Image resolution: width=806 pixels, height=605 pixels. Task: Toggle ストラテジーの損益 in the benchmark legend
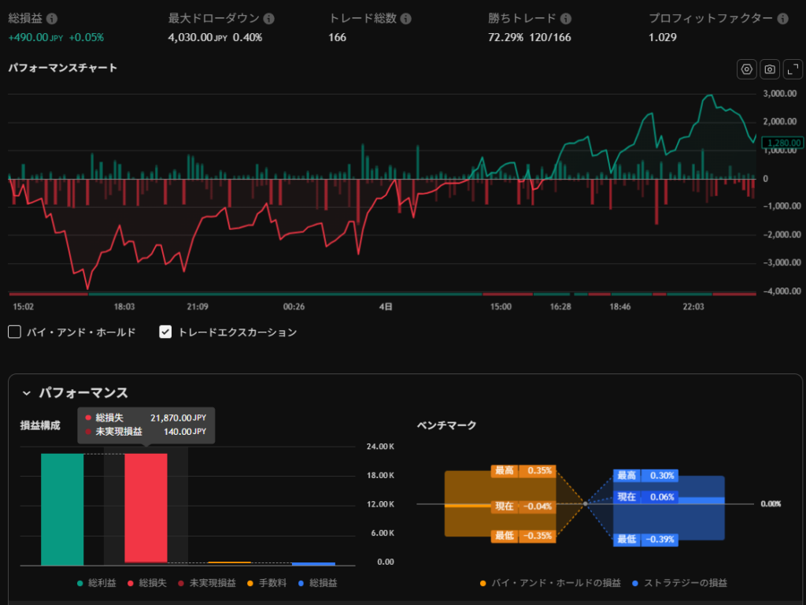pos(680,583)
